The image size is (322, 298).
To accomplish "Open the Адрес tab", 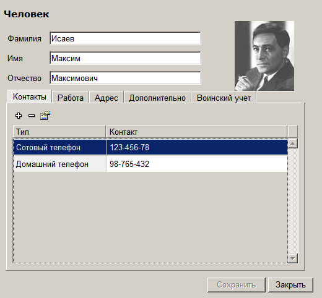I will [106, 98].
